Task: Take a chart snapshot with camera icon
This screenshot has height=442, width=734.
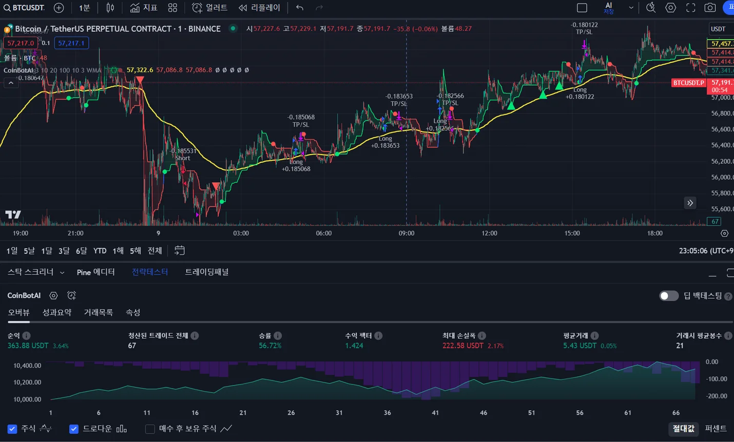Action: [x=710, y=8]
